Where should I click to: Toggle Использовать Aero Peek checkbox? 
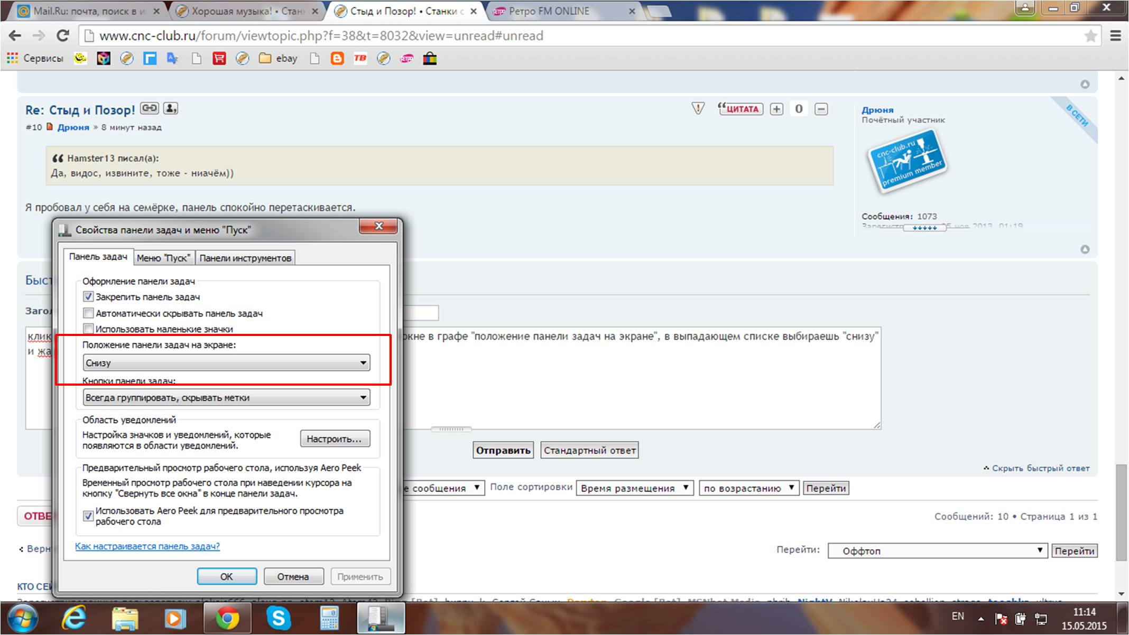[88, 516]
